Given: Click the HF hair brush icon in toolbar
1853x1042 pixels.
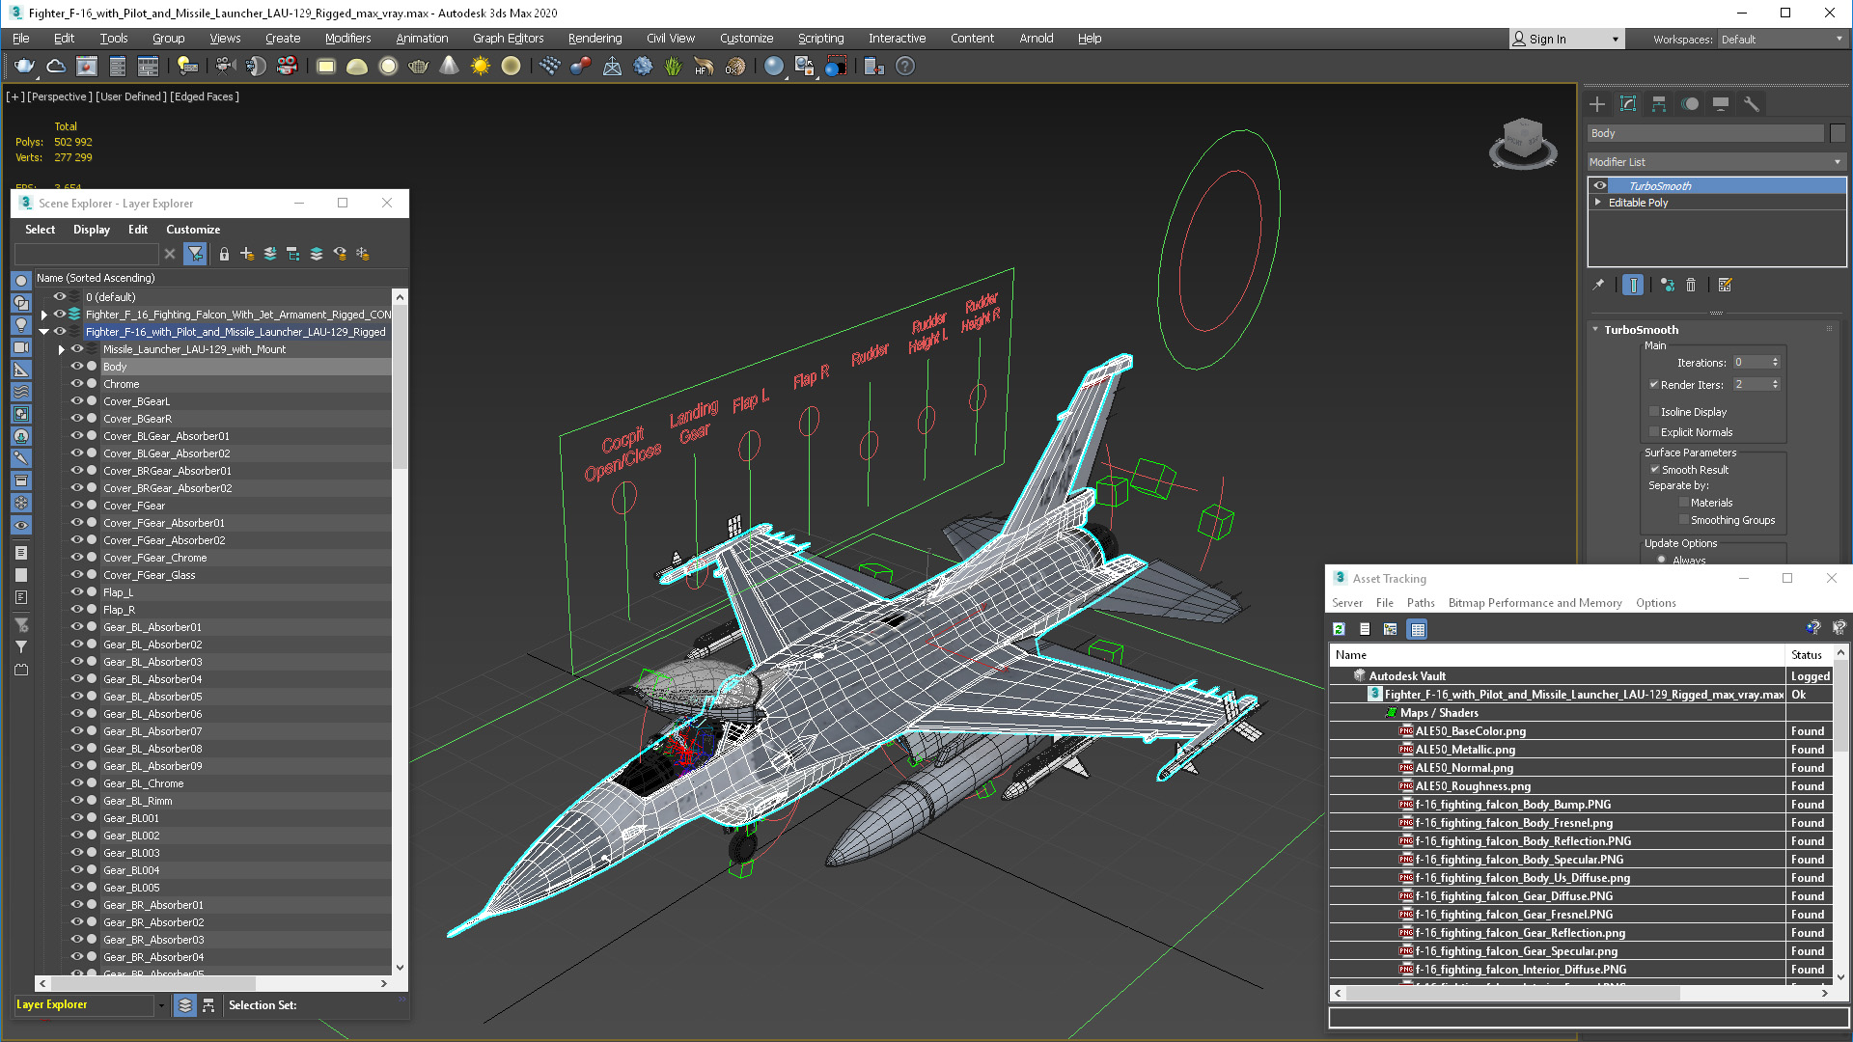Looking at the screenshot, I should [704, 67].
